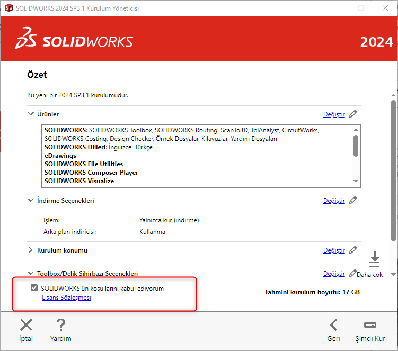
Task: Select the SOLIDWORKS Visualize row
Action: click(79, 181)
